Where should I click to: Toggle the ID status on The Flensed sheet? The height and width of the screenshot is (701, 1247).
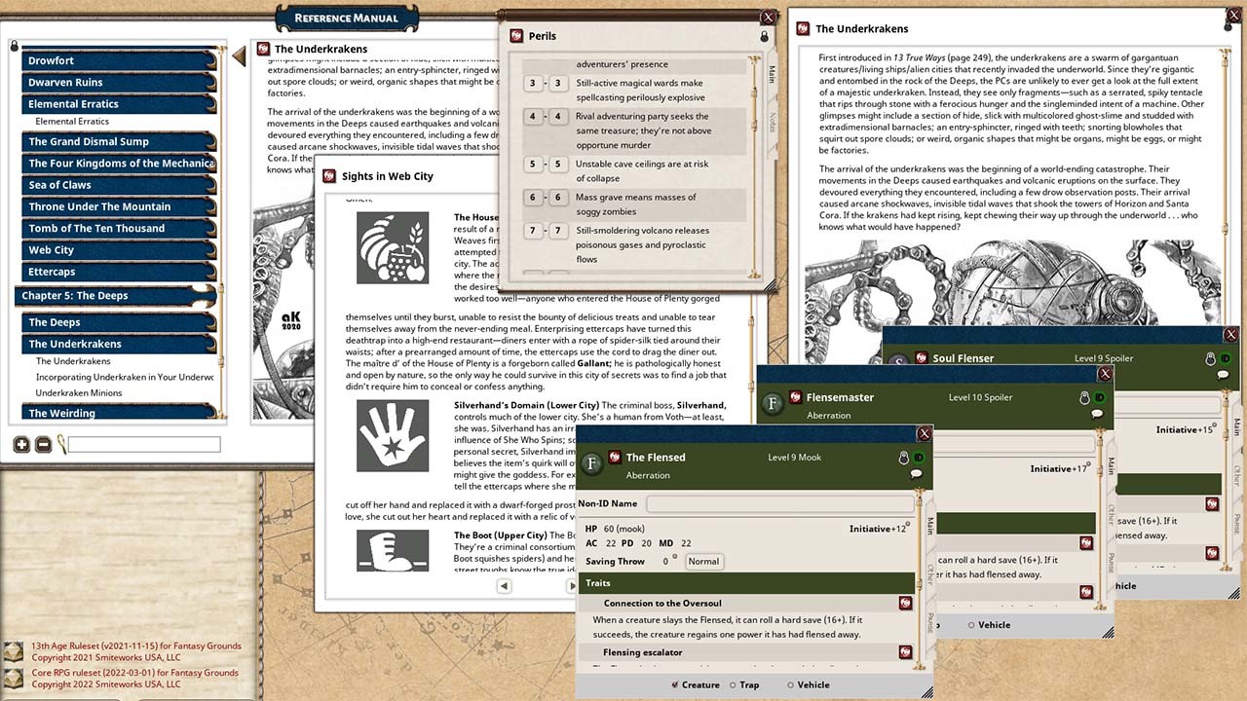919,457
